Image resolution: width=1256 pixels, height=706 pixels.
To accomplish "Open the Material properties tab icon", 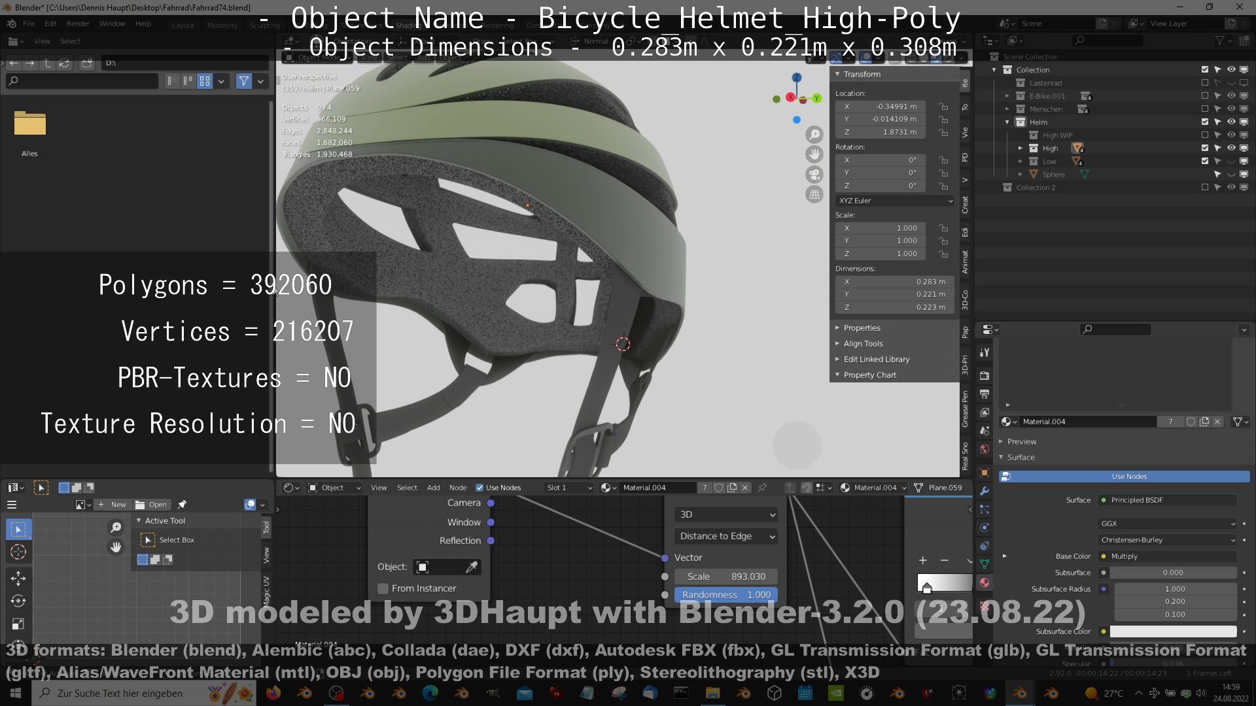I will pyautogui.click(x=984, y=582).
